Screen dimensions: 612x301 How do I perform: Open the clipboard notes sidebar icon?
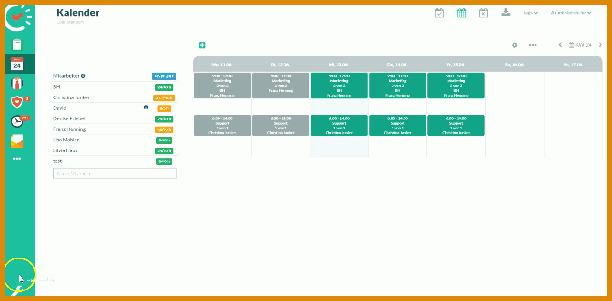click(17, 45)
